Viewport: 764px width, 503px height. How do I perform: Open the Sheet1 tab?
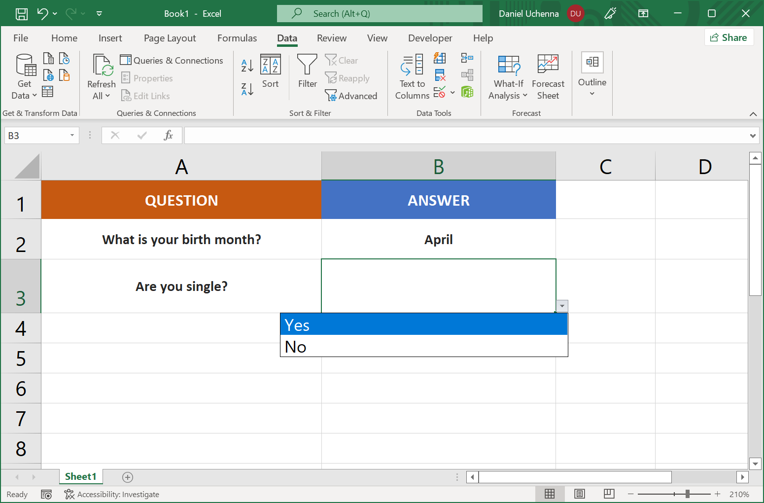[x=81, y=476]
